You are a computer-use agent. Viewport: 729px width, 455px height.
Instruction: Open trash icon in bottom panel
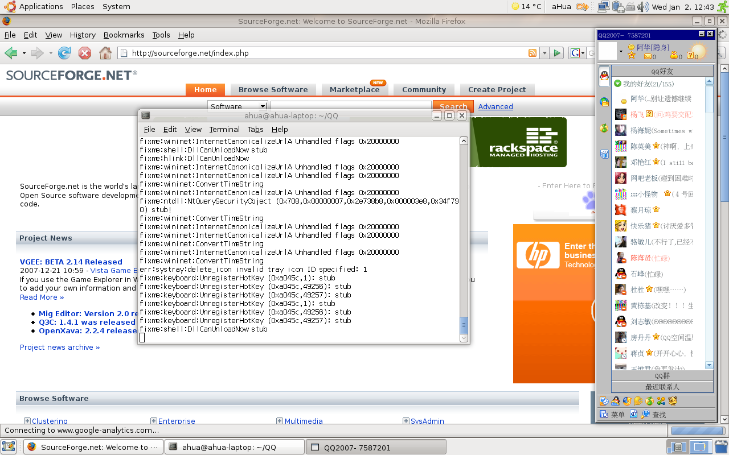click(x=720, y=447)
